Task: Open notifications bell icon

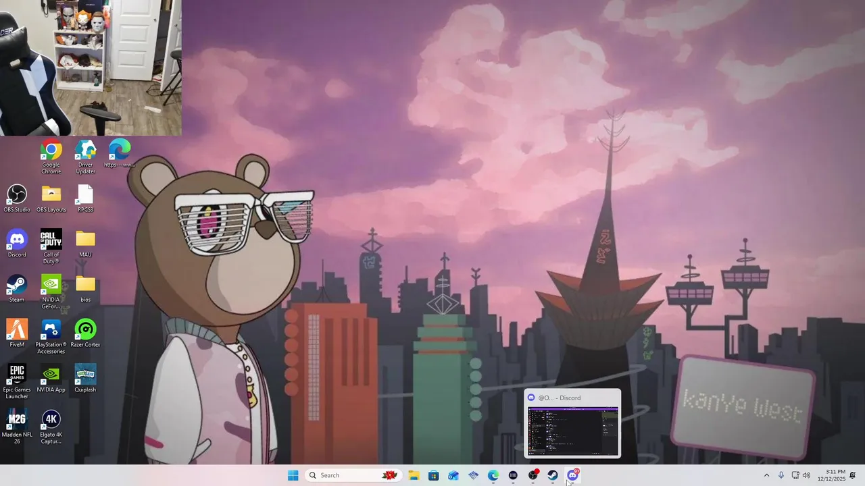Action: coord(853,475)
